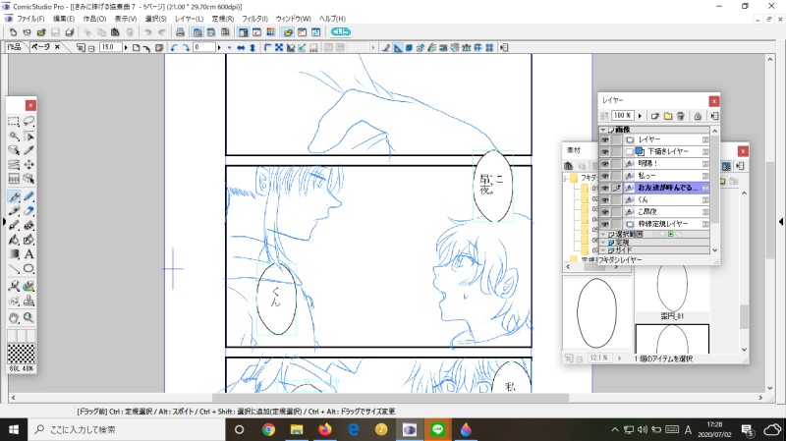The height and width of the screenshot is (441, 786).
Task: Collapse the 画像 layer group
Action: 603,130
